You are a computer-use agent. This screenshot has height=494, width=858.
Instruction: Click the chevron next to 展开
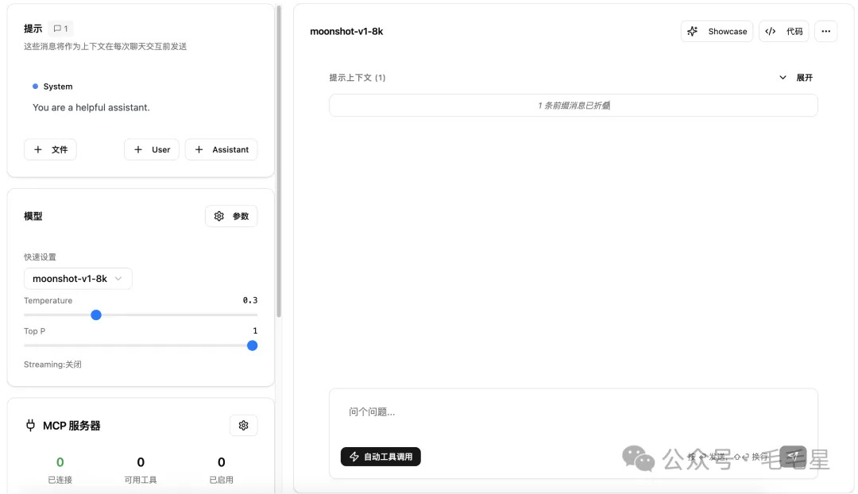pyautogui.click(x=783, y=78)
